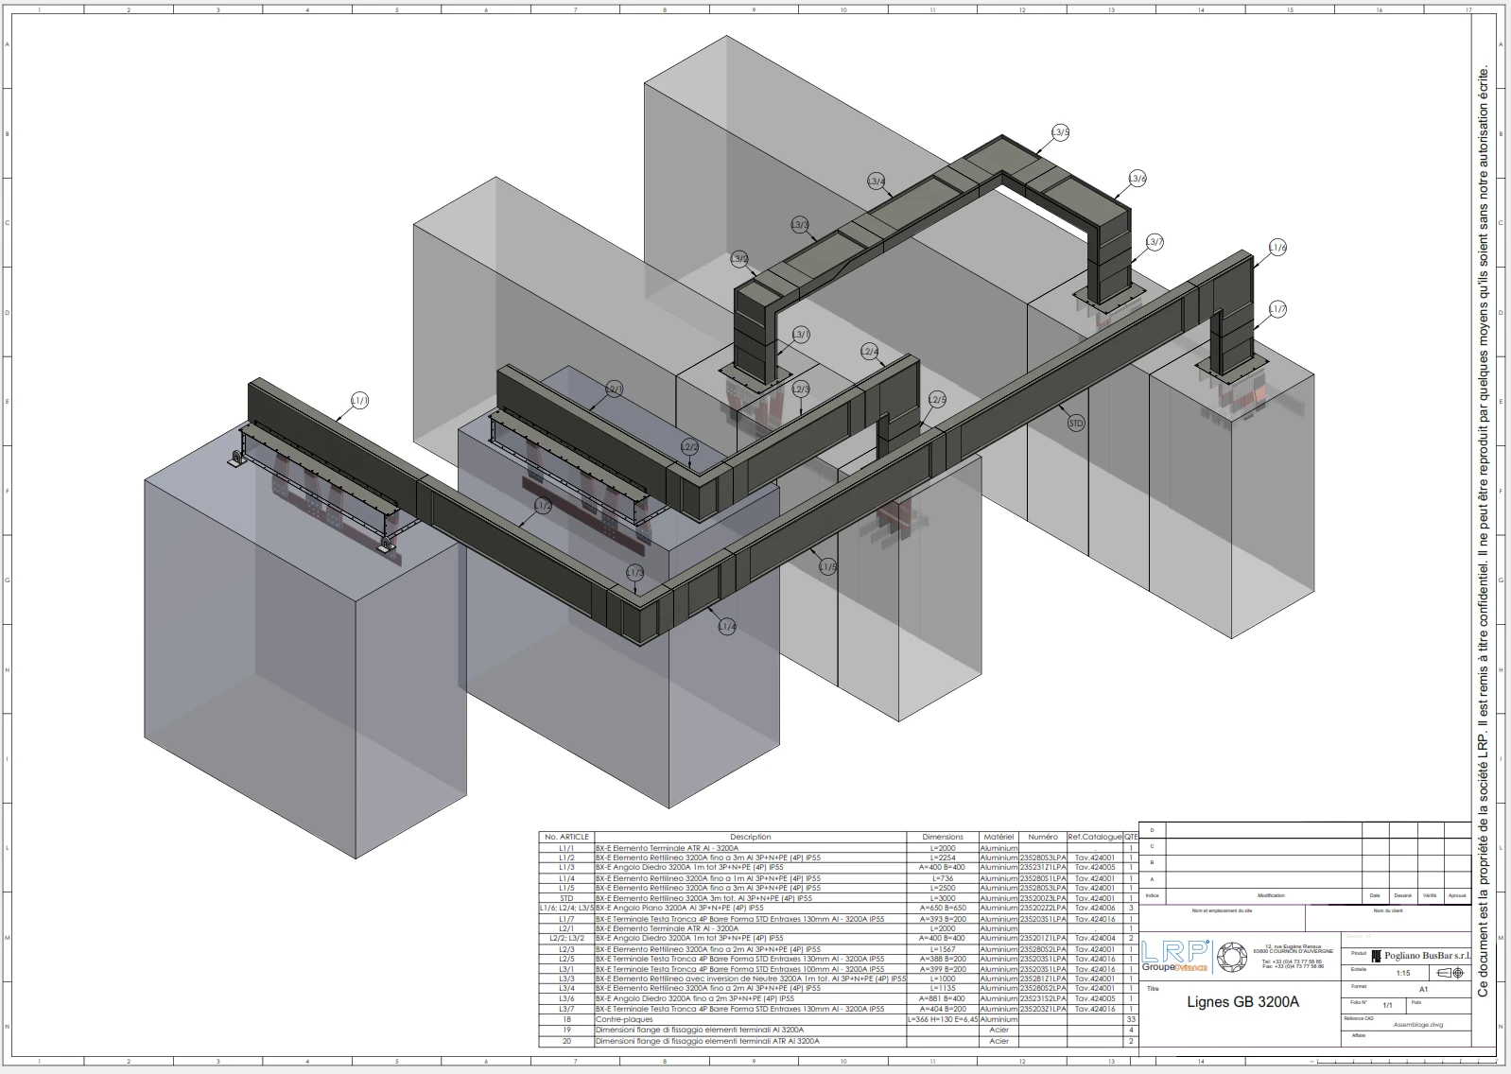Click the L1/1 balloon callout
Image resolution: width=1511 pixels, height=1074 pixels.
click(x=359, y=401)
